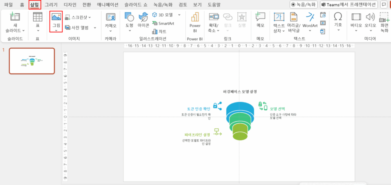
Task: Open the 비디오 video dropdown
Action: click(356, 30)
